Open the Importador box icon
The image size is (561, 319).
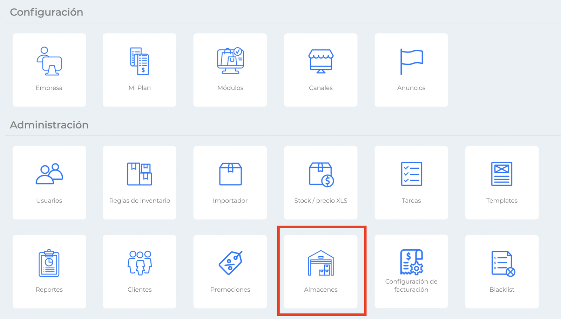click(x=230, y=174)
